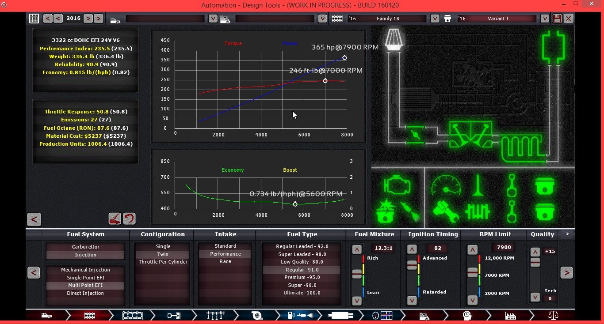Click the car model icon in top bar
Screen dimensions: 604x324
point(115,20)
